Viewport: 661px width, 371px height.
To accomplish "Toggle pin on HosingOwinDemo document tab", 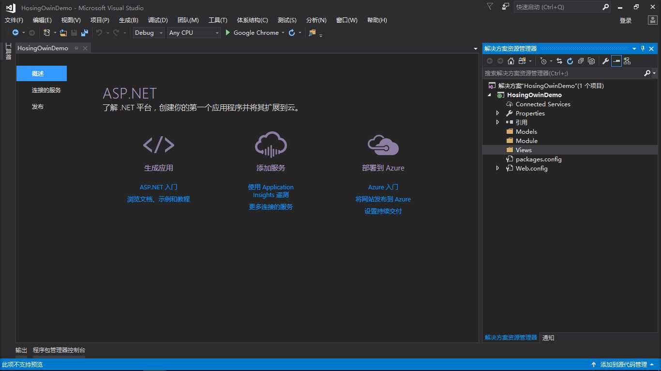I will tap(76, 48).
